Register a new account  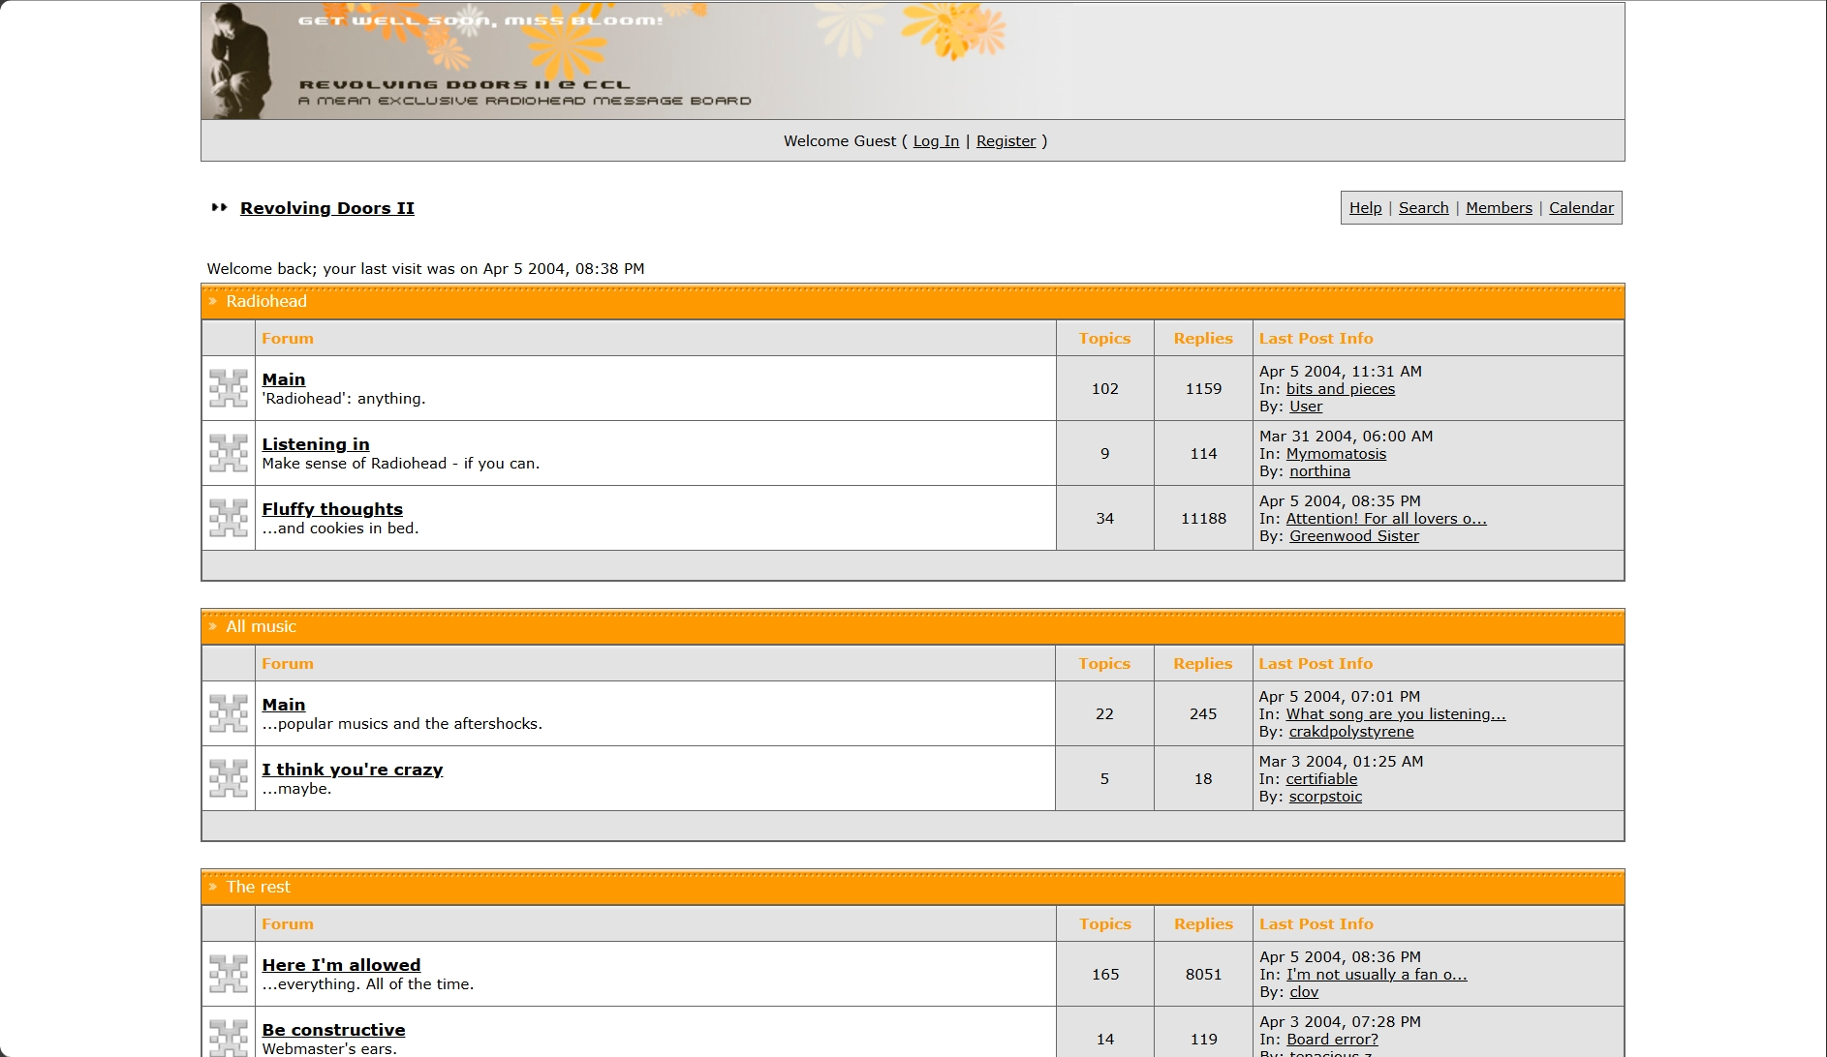point(1006,140)
